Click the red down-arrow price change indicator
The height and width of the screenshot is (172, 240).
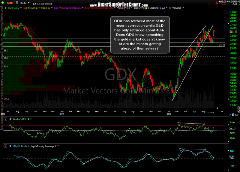217,3
